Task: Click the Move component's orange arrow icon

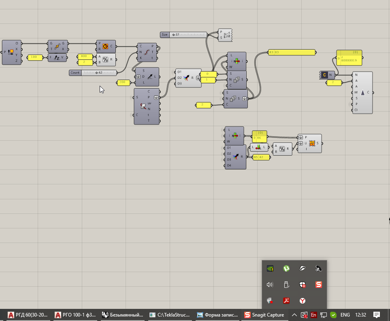Action: [x=57, y=46]
